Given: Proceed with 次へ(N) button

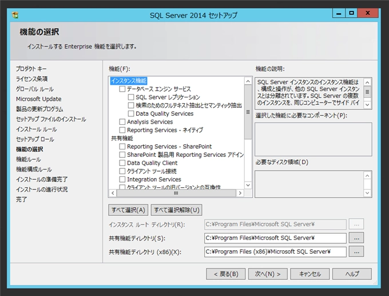Looking at the screenshot, I should tap(268, 274).
